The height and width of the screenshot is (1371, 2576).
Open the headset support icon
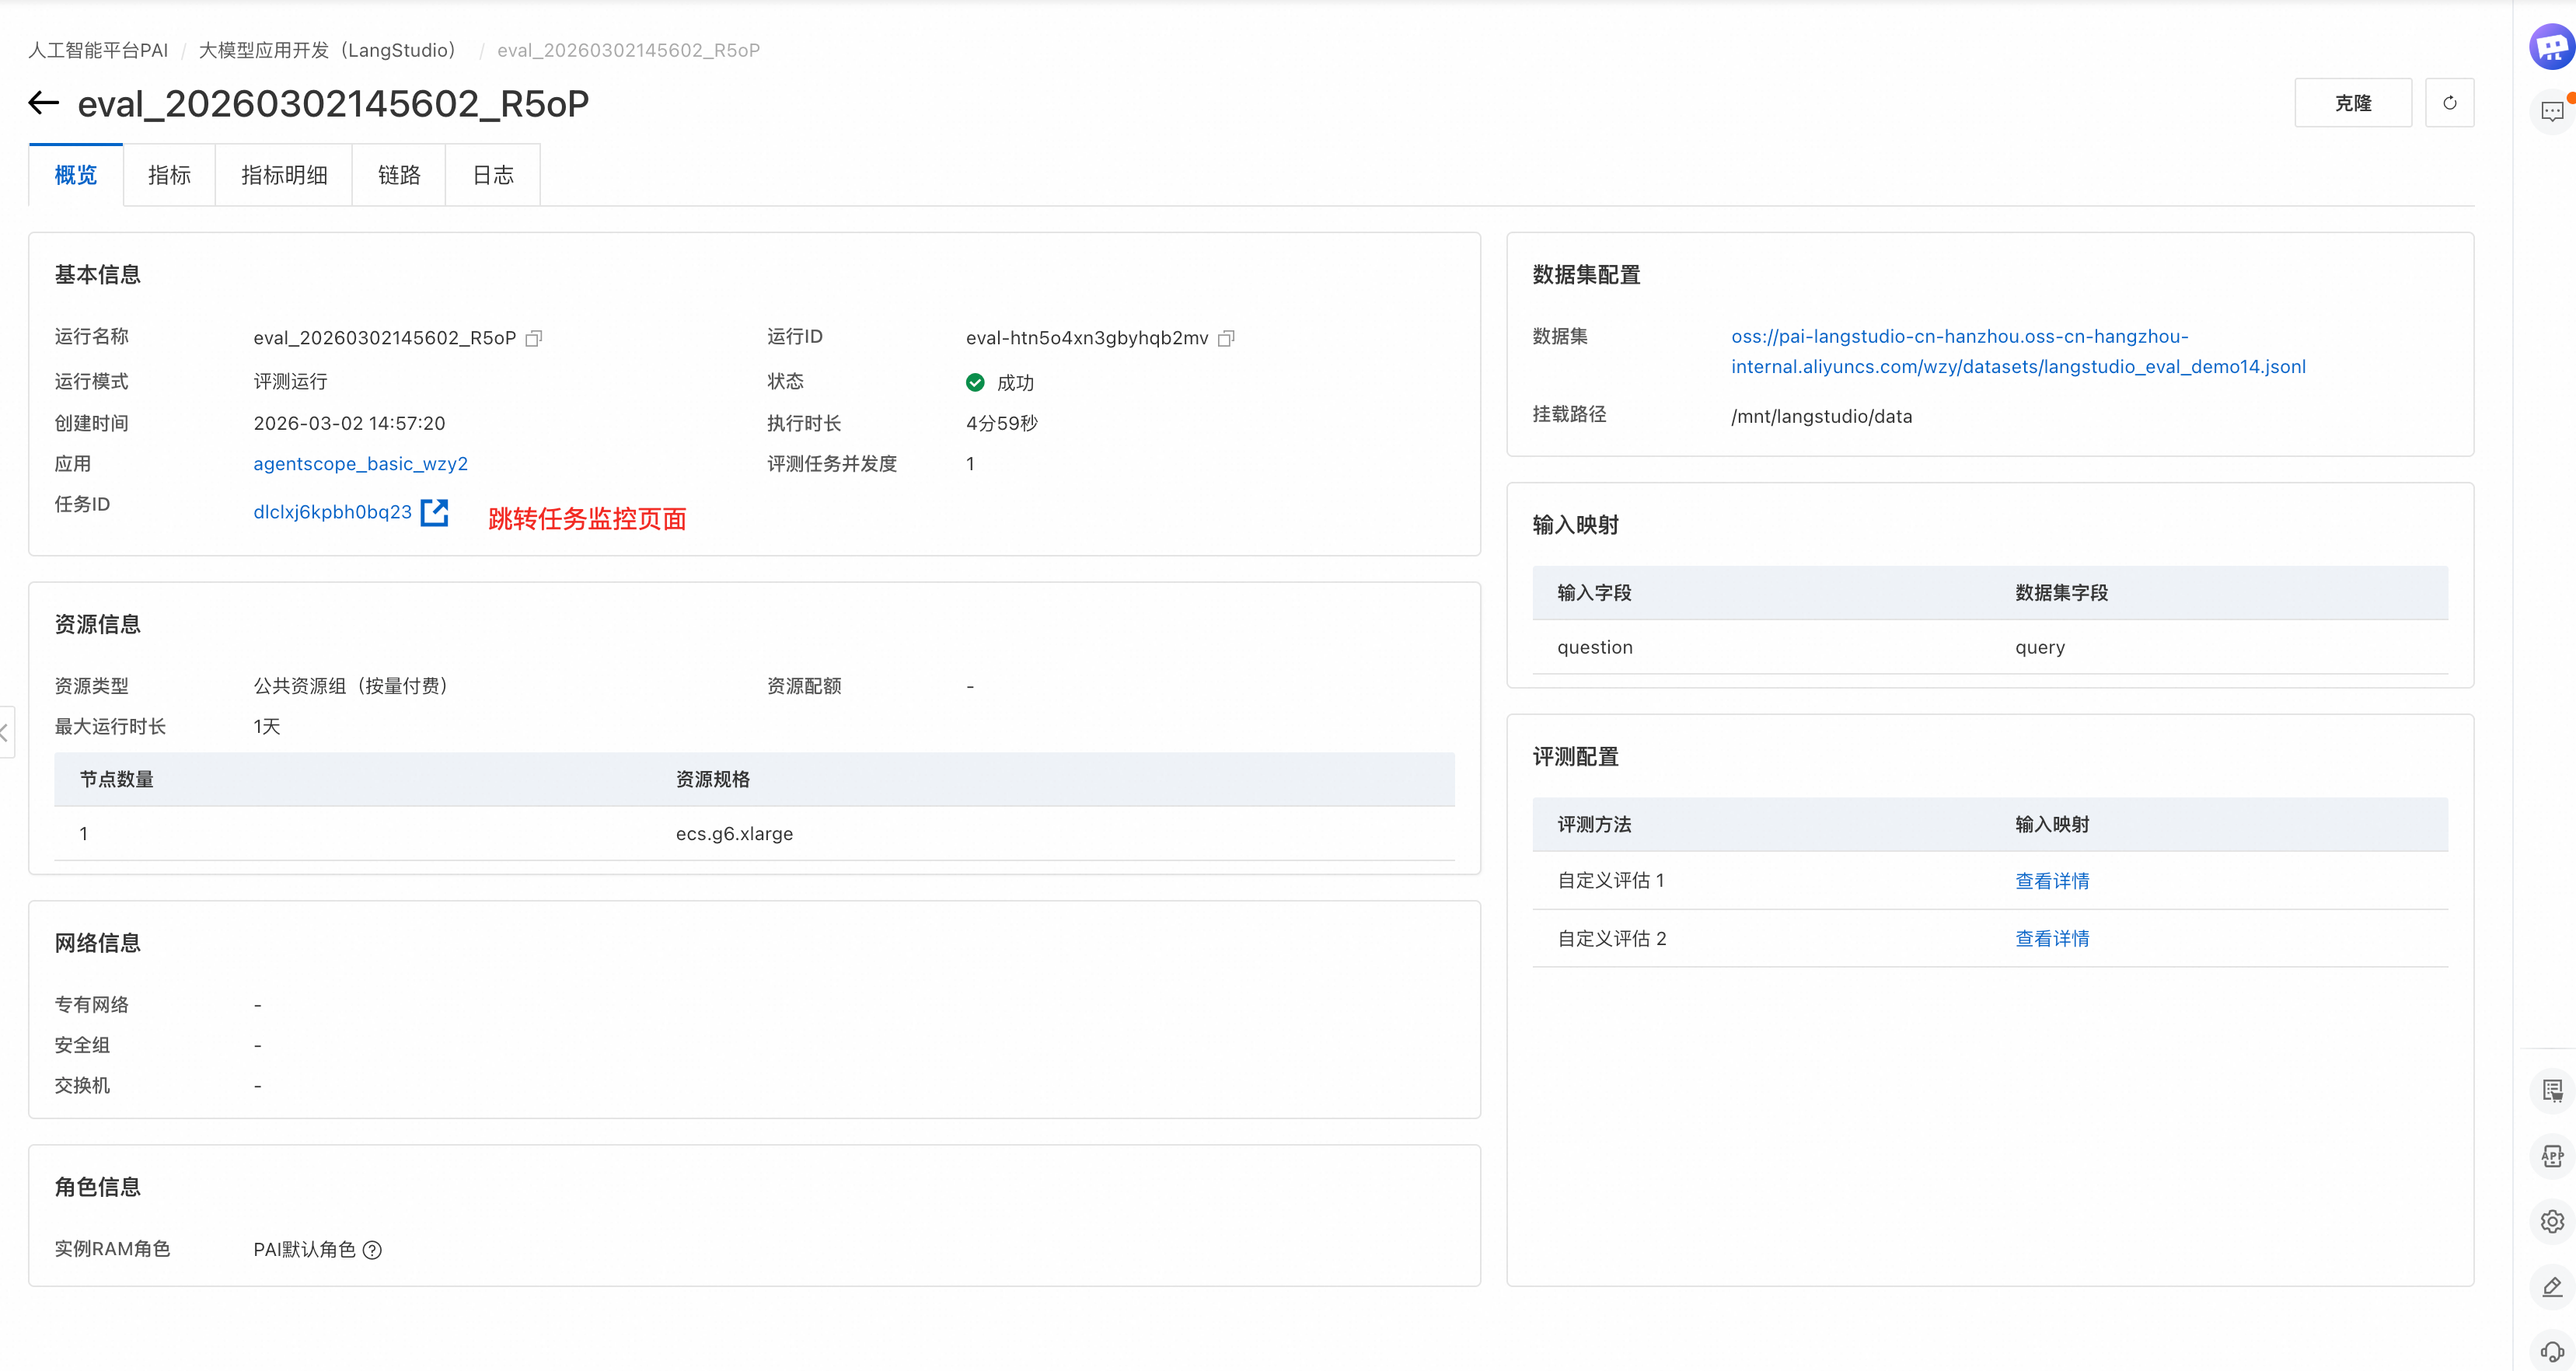(x=2551, y=1351)
